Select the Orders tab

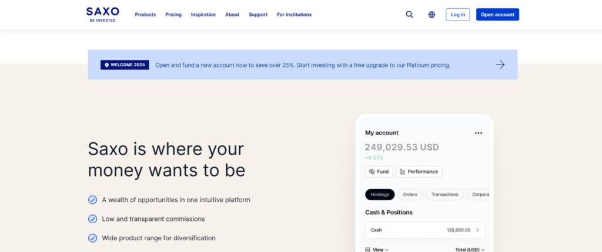click(x=410, y=194)
